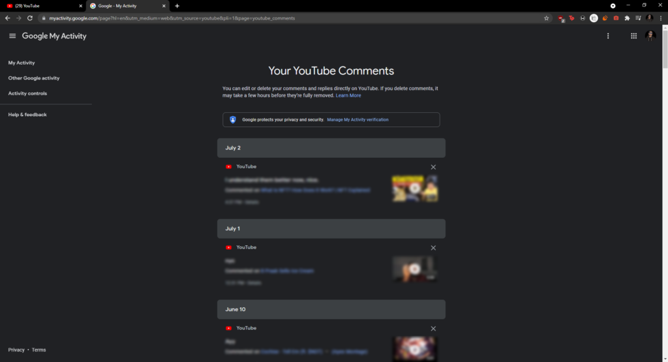Click the July 1 date header
668x362 pixels.
point(331,229)
